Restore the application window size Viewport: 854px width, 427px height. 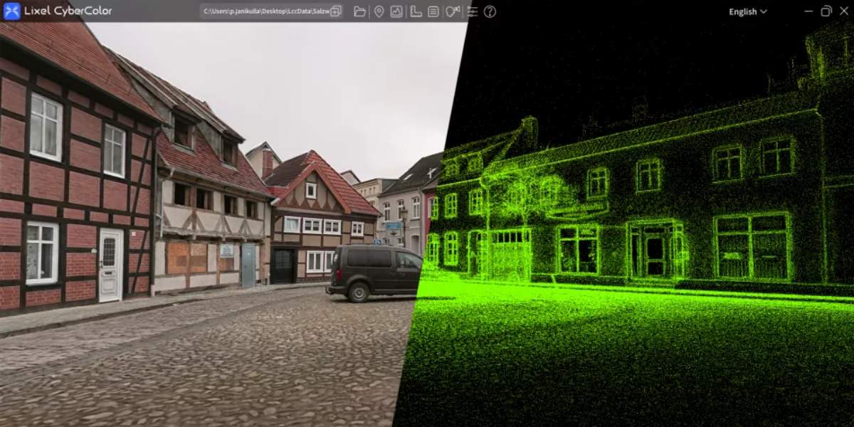826,11
